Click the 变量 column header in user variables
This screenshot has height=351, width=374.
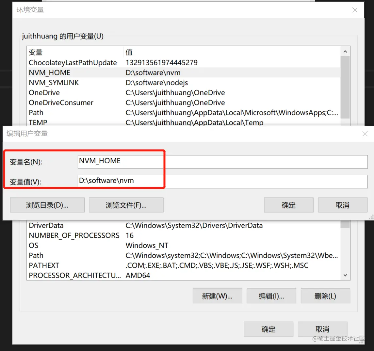tap(75, 52)
